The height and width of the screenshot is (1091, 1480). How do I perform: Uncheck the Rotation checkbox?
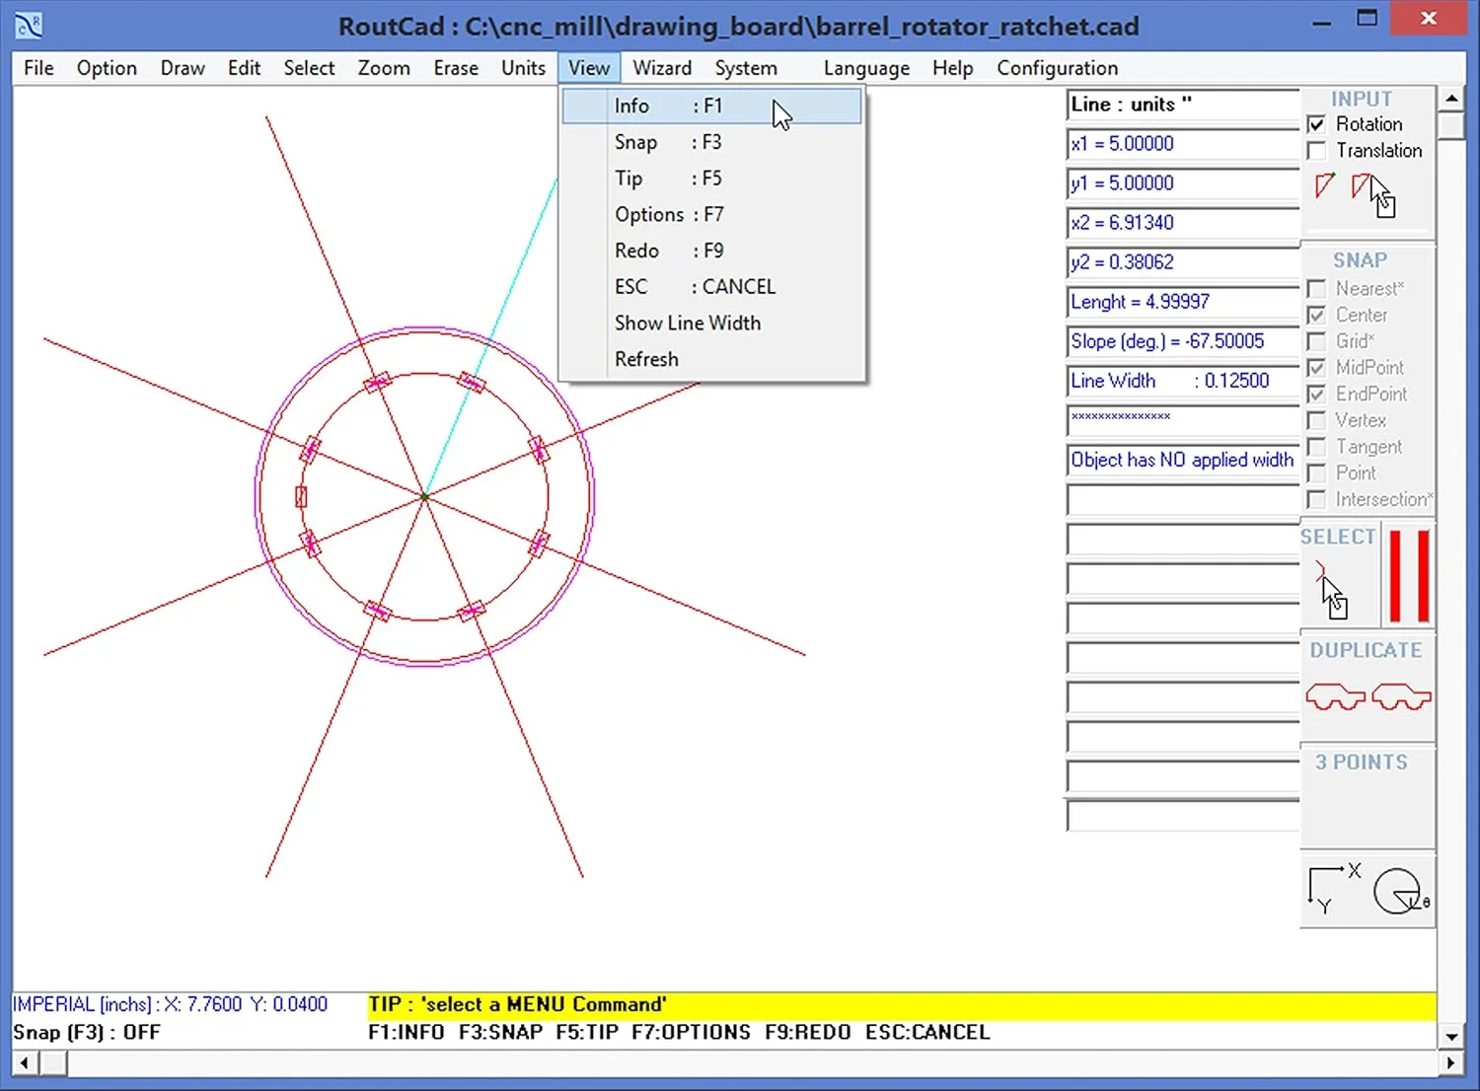[1317, 124]
